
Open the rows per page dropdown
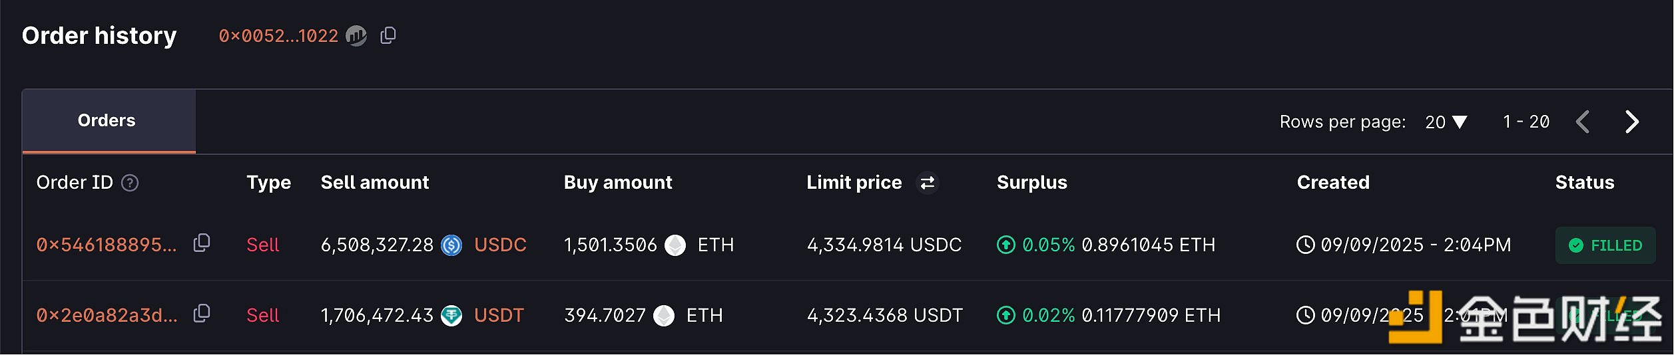click(1446, 122)
